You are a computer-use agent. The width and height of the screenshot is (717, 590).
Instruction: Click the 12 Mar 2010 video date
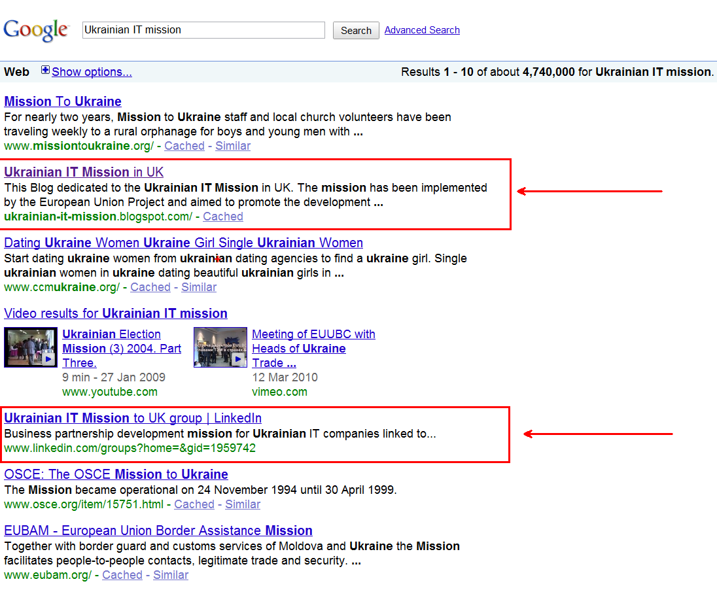pyautogui.click(x=285, y=377)
